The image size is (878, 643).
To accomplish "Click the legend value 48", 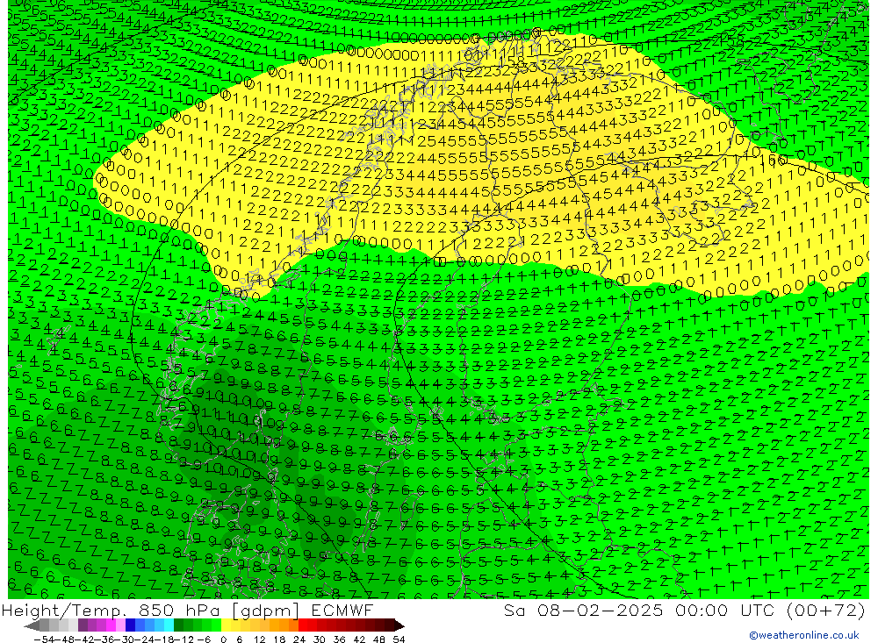I will point(379,639).
